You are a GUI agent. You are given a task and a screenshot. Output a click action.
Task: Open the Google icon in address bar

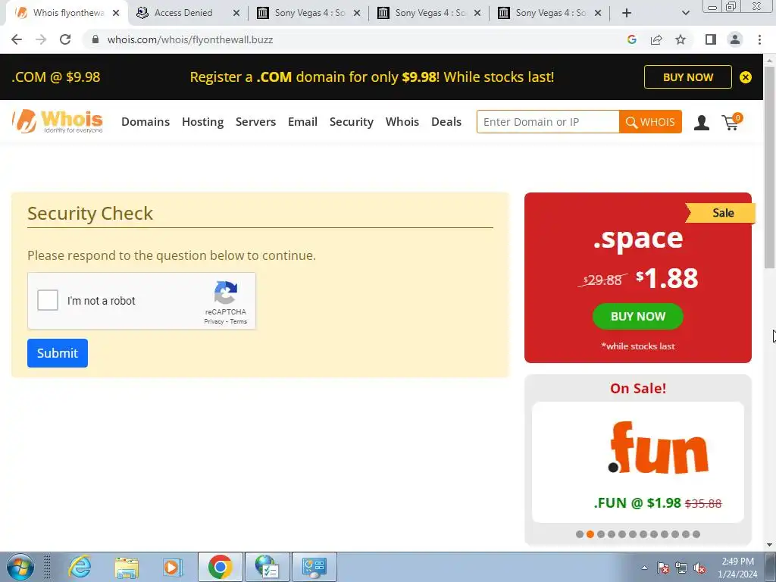point(631,39)
